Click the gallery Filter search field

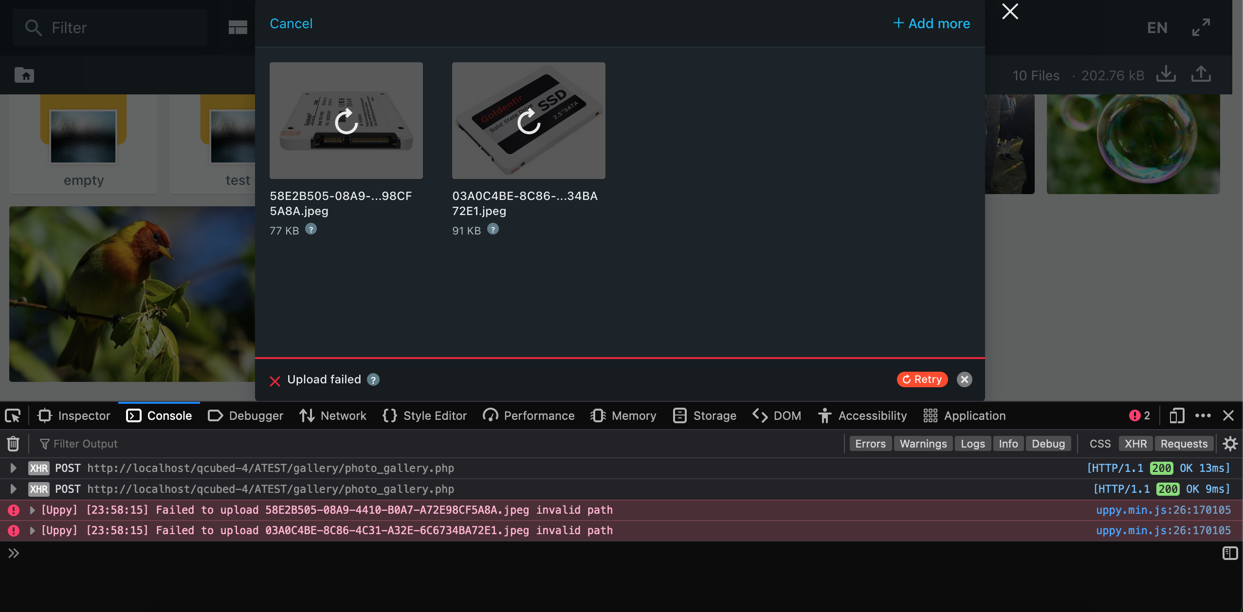(110, 28)
